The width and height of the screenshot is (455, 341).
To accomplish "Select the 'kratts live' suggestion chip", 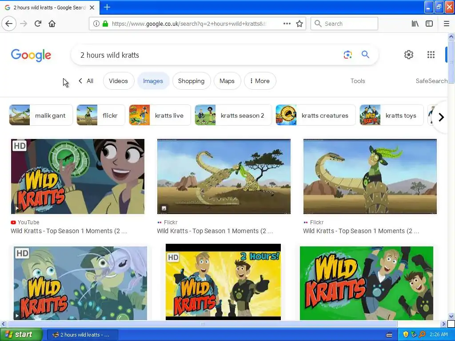I will pos(160,115).
